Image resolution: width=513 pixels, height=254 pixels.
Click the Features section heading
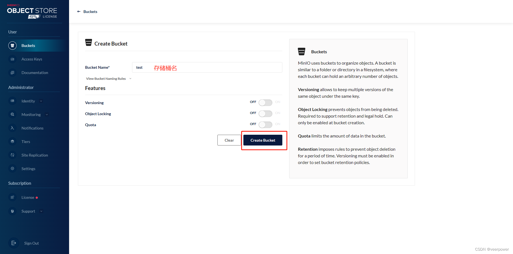coord(95,88)
